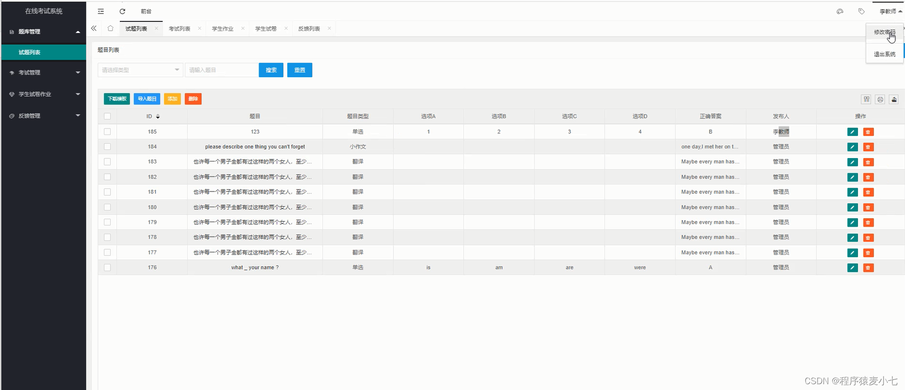
Task: Expand the 考试管理 sidebar menu
Action: point(44,72)
